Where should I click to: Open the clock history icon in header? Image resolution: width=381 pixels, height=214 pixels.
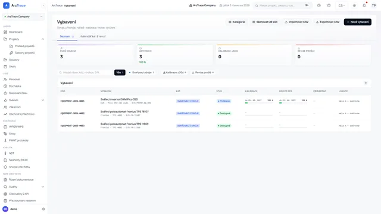pos(319,5)
